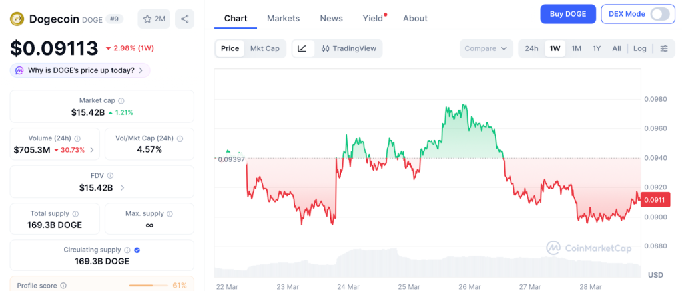This screenshot has height=291, width=682.
Task: Switch to the Markets tab
Action: (x=283, y=18)
